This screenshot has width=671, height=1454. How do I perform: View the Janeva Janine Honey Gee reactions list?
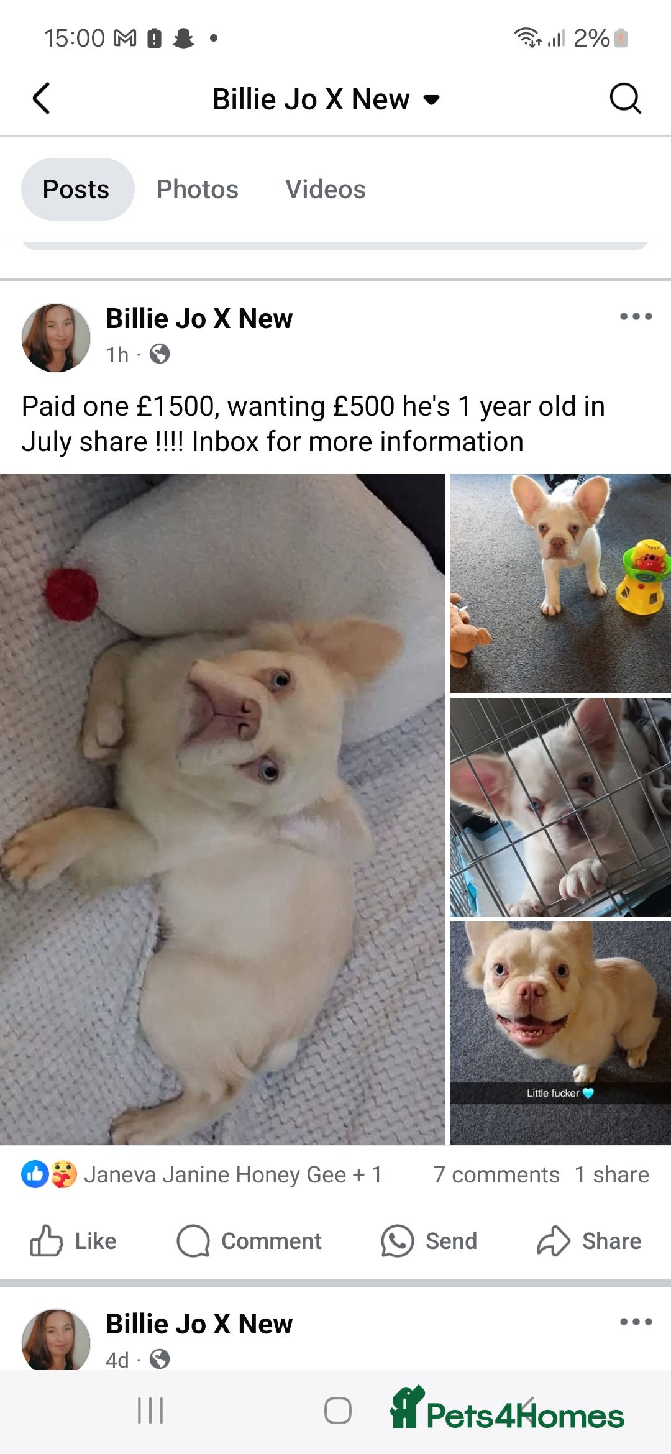(202, 1174)
